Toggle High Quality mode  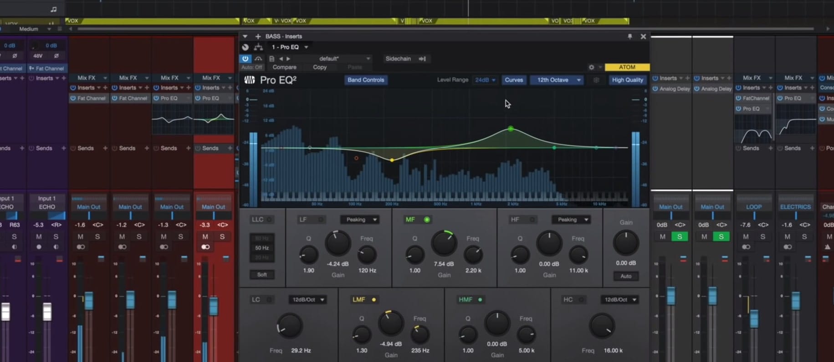pos(627,80)
